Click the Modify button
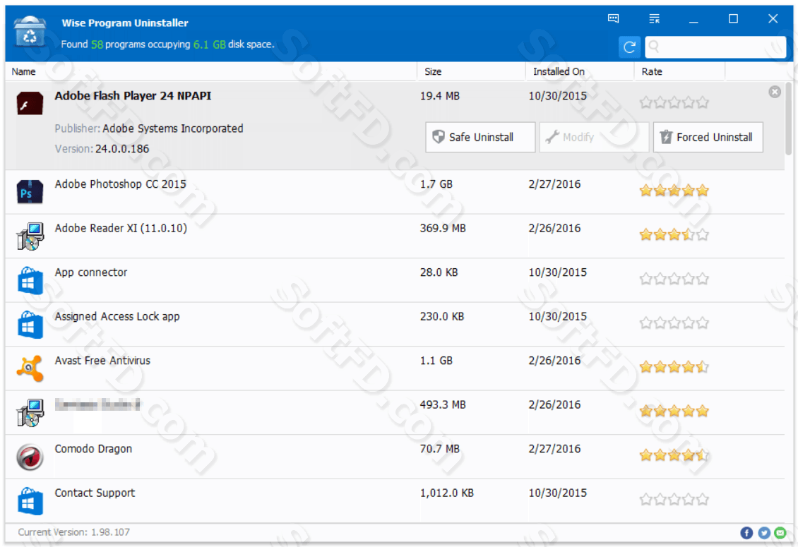798x547 pixels. click(x=594, y=137)
